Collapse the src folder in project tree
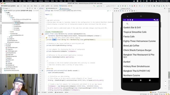Image resolution: width=170 pixels, height=95 pixels. 6,14
